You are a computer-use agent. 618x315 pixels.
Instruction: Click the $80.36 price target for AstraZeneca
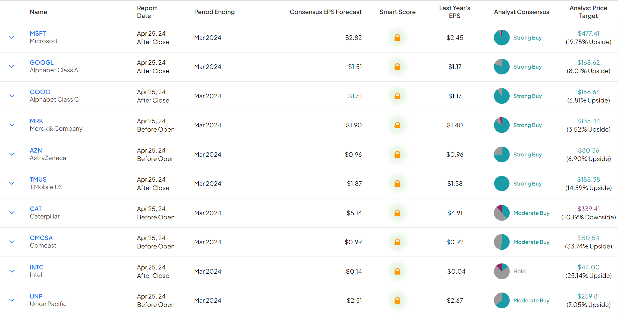588,150
